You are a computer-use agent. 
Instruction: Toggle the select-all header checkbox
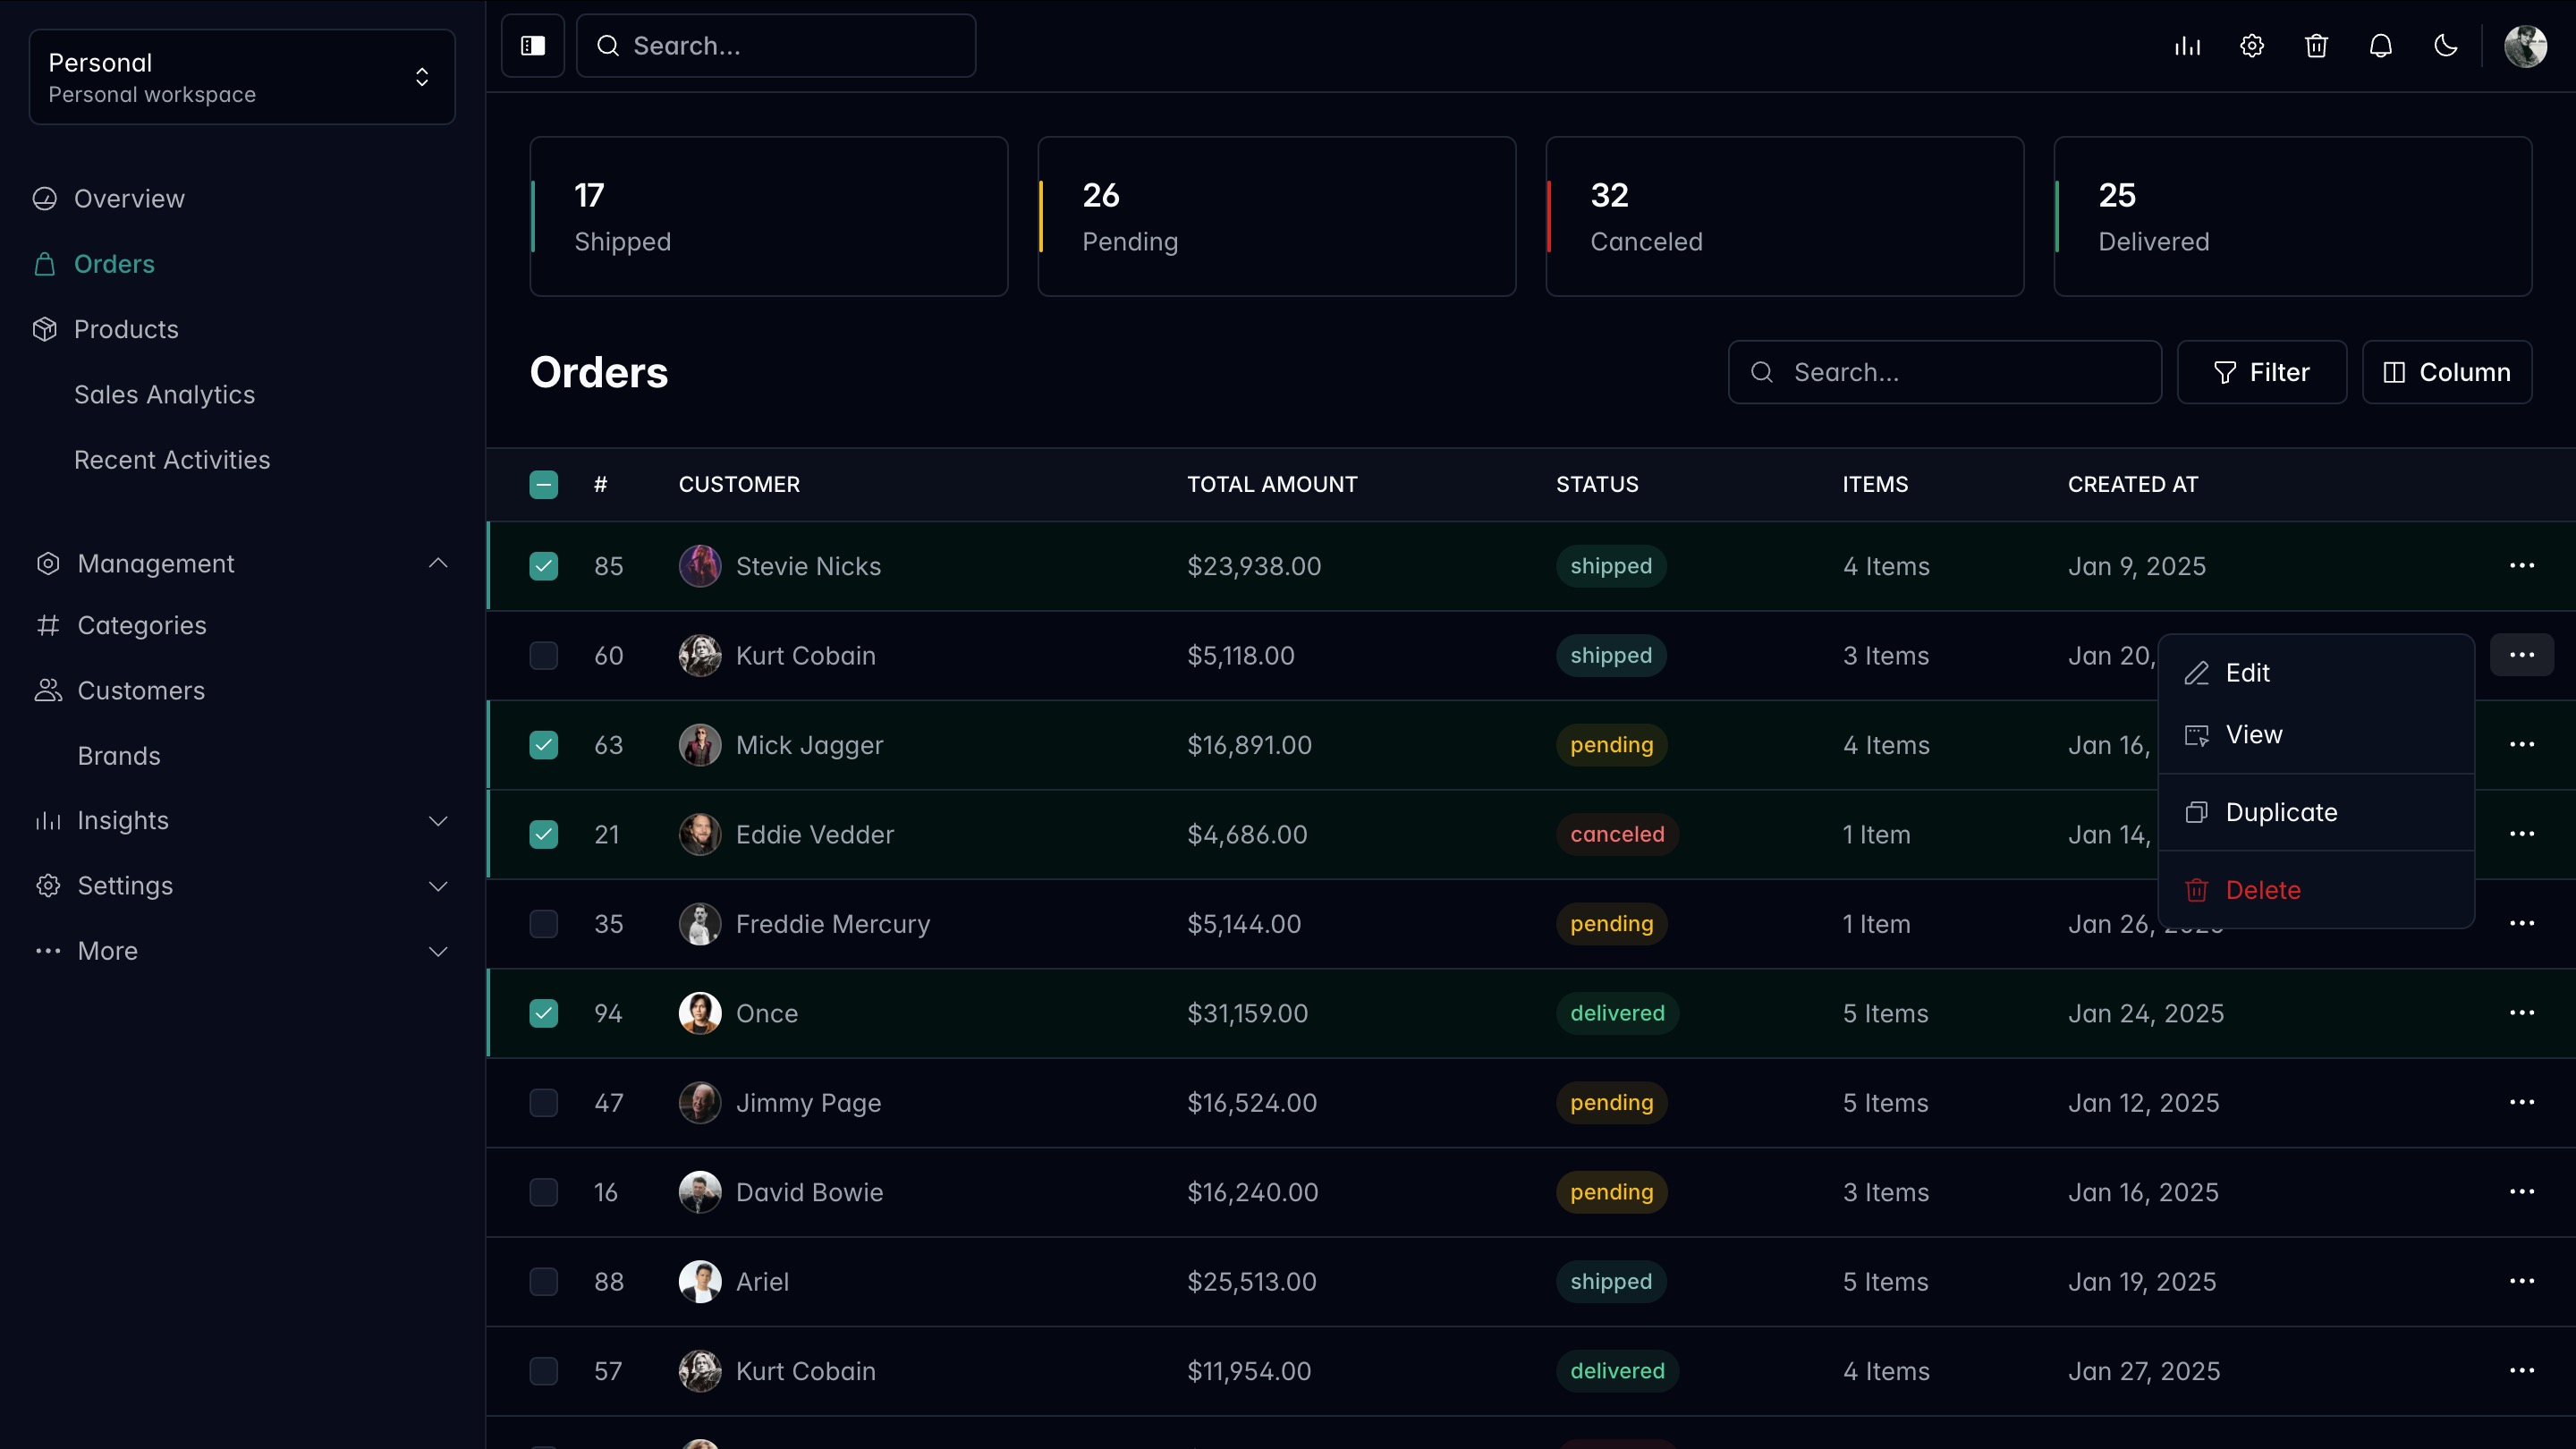pyautogui.click(x=543, y=485)
